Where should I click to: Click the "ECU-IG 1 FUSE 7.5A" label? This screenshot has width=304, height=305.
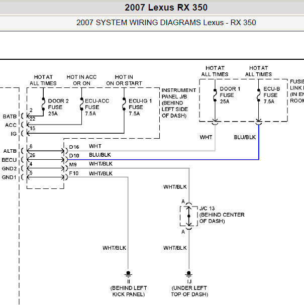pos(140,107)
